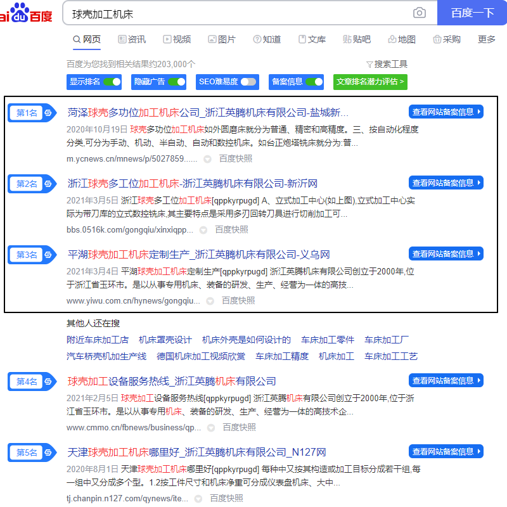Viewport: 507px width, 507px height.
Task: Select the 网页 tab
Action: coord(87,39)
